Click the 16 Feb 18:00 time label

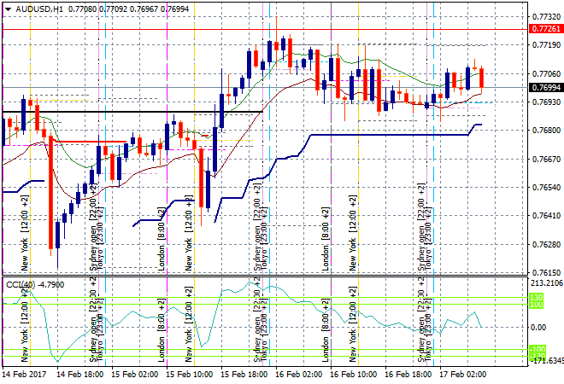click(x=408, y=375)
